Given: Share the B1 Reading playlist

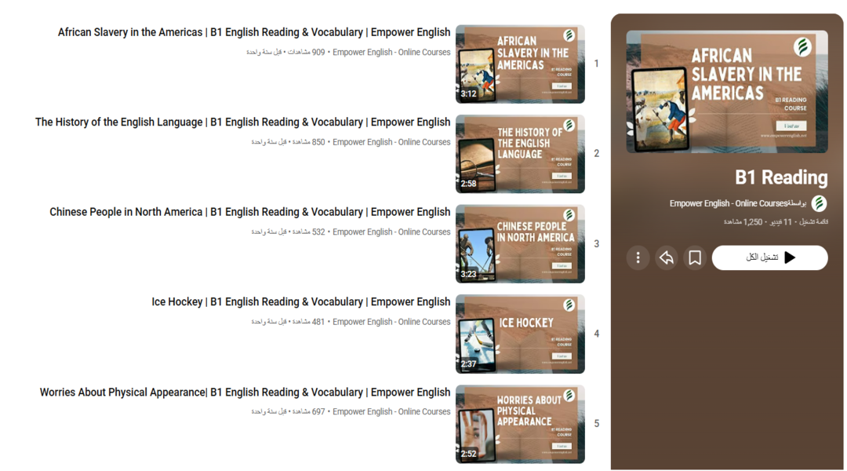Looking at the screenshot, I should click(x=667, y=257).
